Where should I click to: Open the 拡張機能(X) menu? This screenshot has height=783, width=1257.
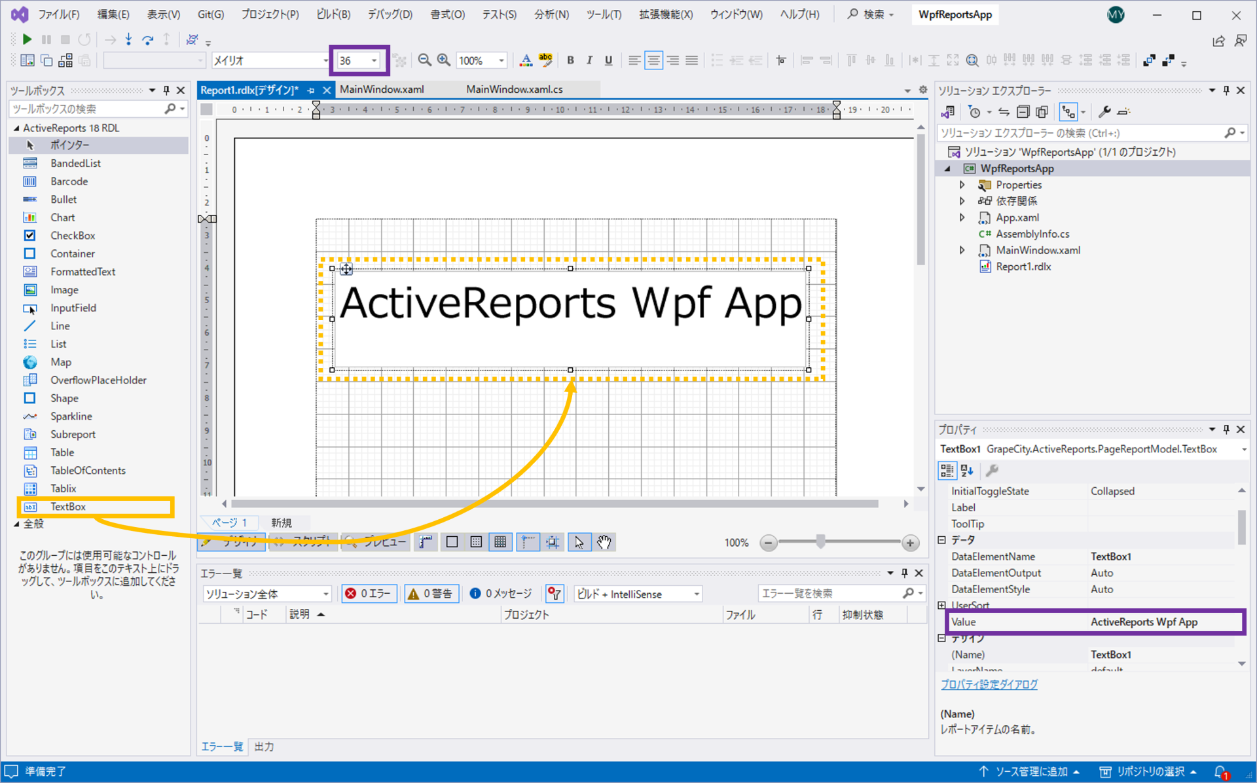[x=666, y=14]
